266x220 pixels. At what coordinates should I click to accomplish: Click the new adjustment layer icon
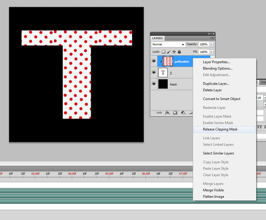[183, 112]
